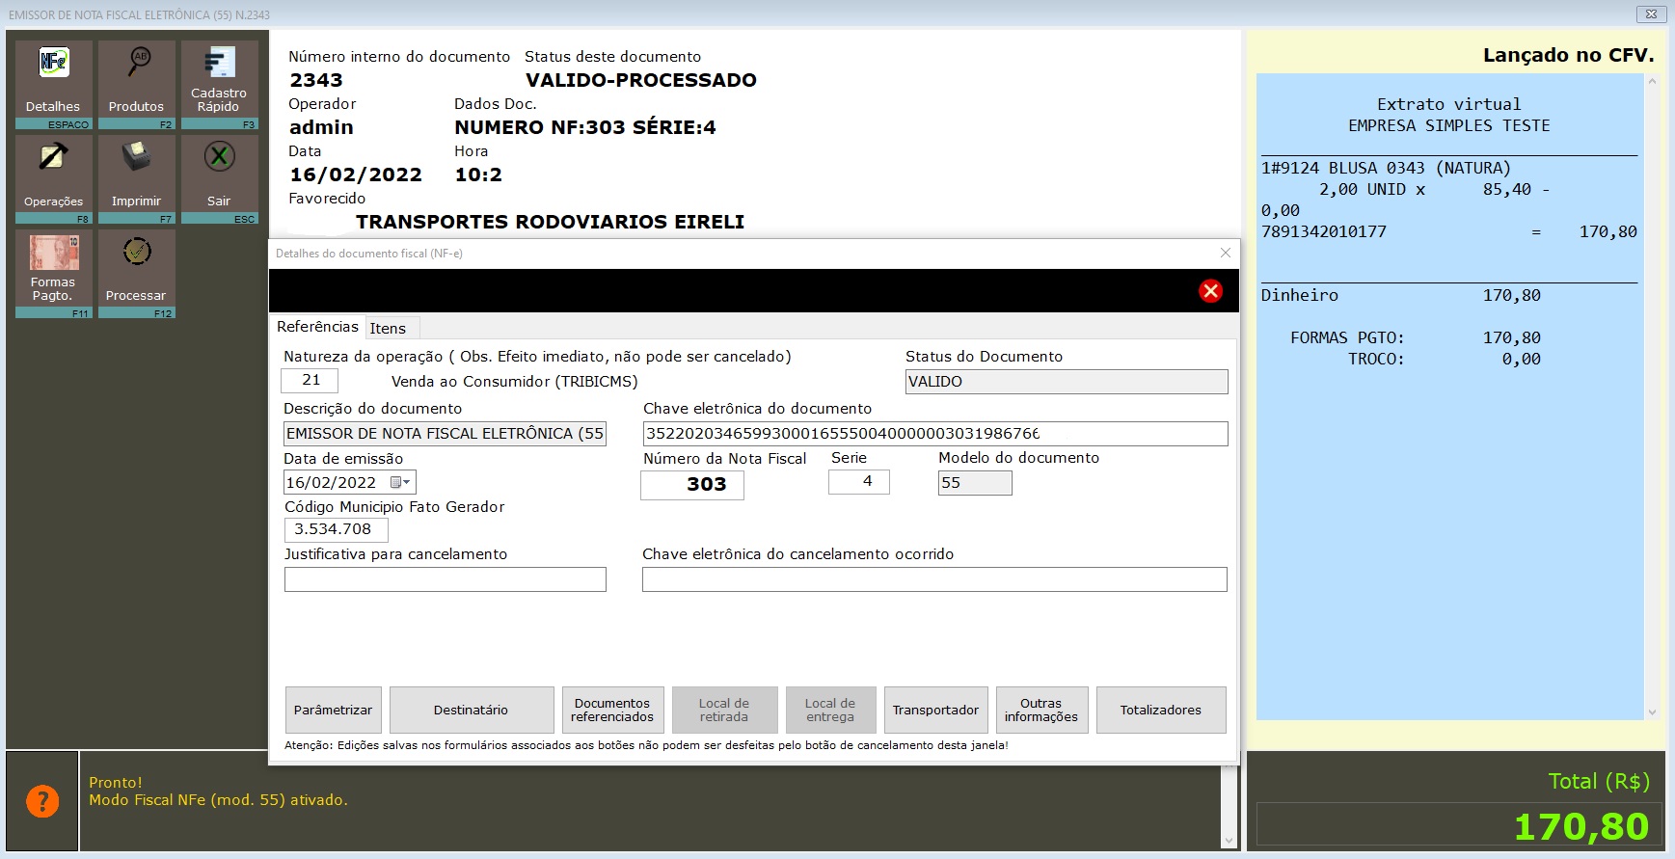The width and height of the screenshot is (1675, 859).
Task: Click the Parâmetrizar button
Action: [333, 710]
